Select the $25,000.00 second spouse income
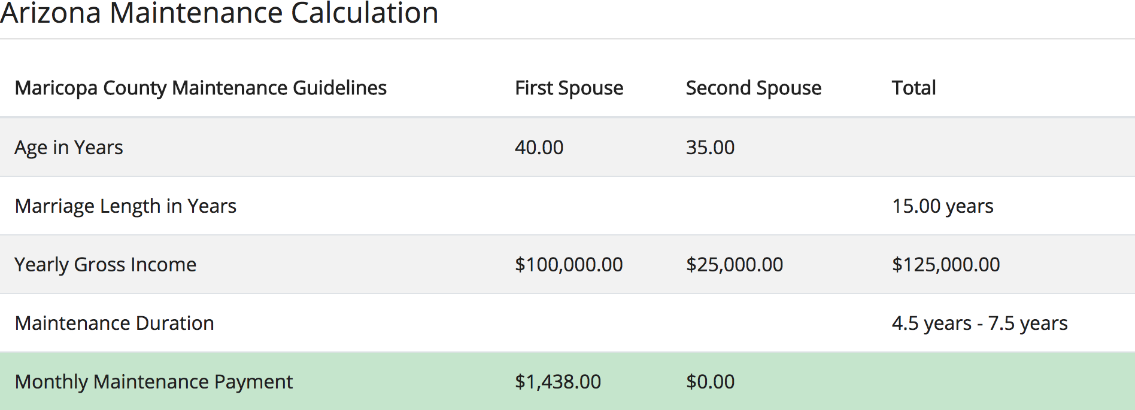This screenshot has height=410, width=1135. click(x=735, y=265)
